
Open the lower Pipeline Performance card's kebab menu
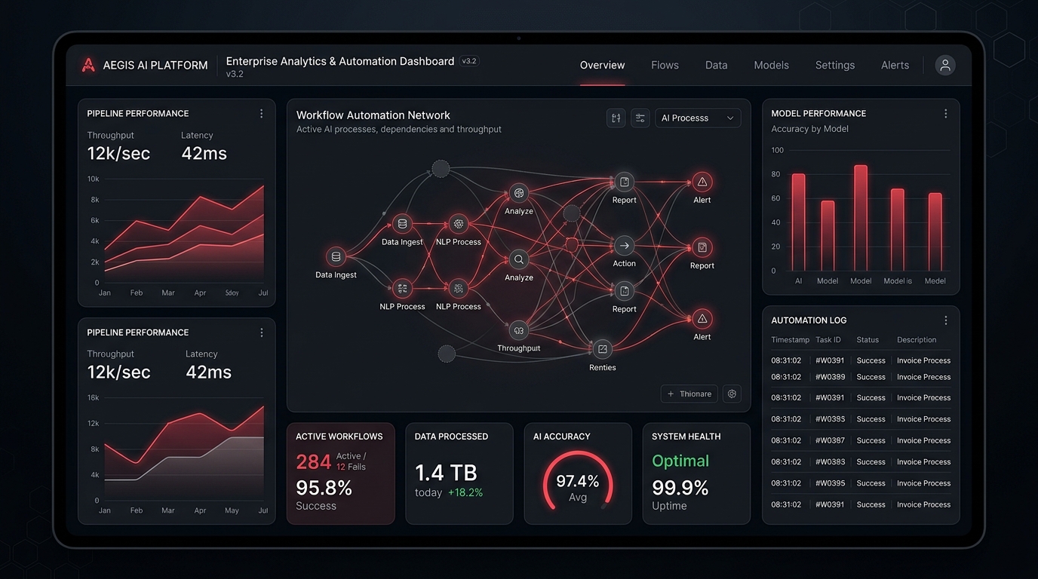click(262, 332)
